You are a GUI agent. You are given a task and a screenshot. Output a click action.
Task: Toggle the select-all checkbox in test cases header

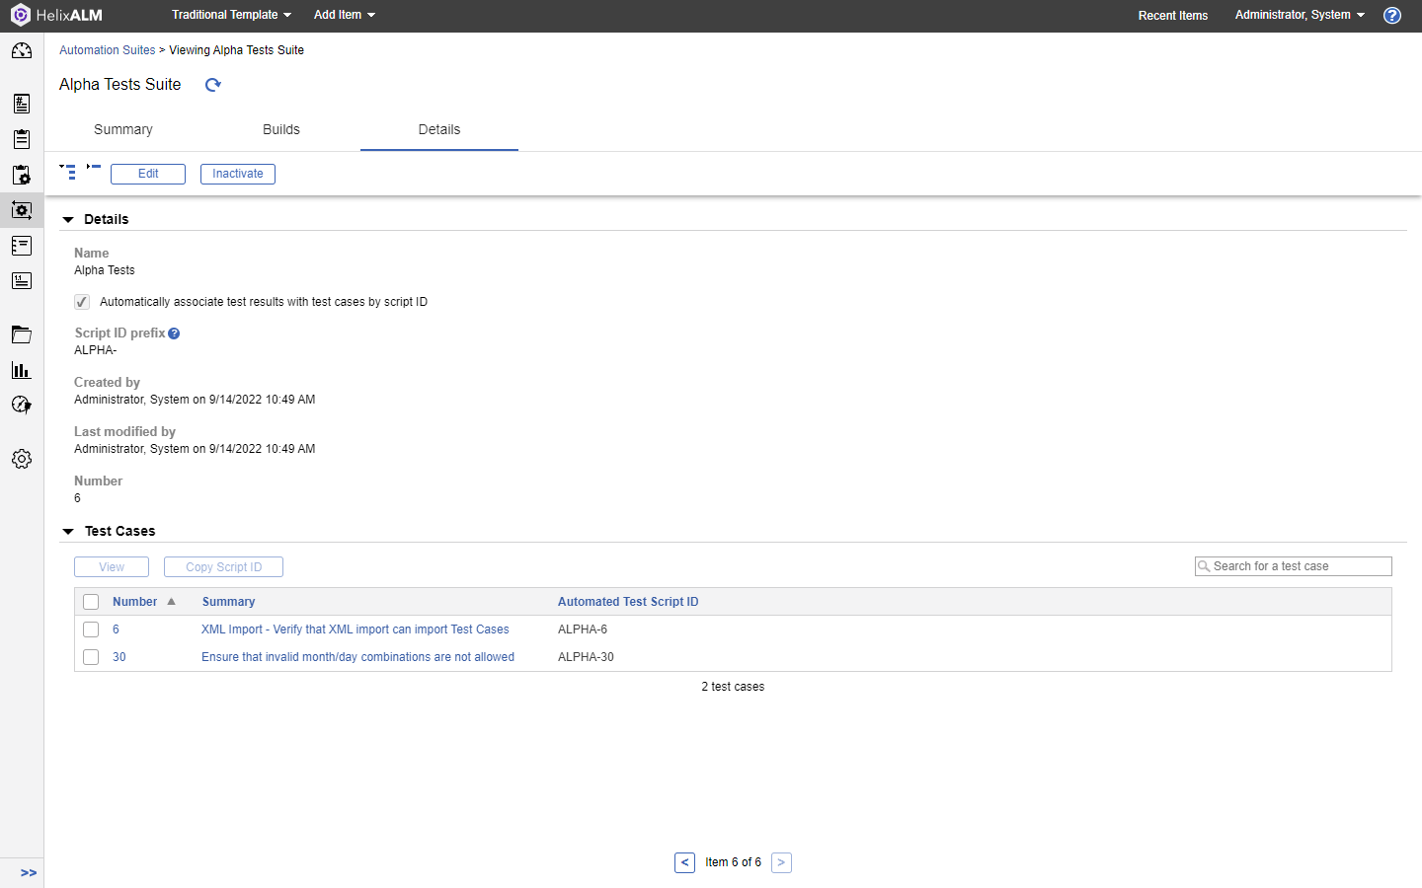coord(91,602)
